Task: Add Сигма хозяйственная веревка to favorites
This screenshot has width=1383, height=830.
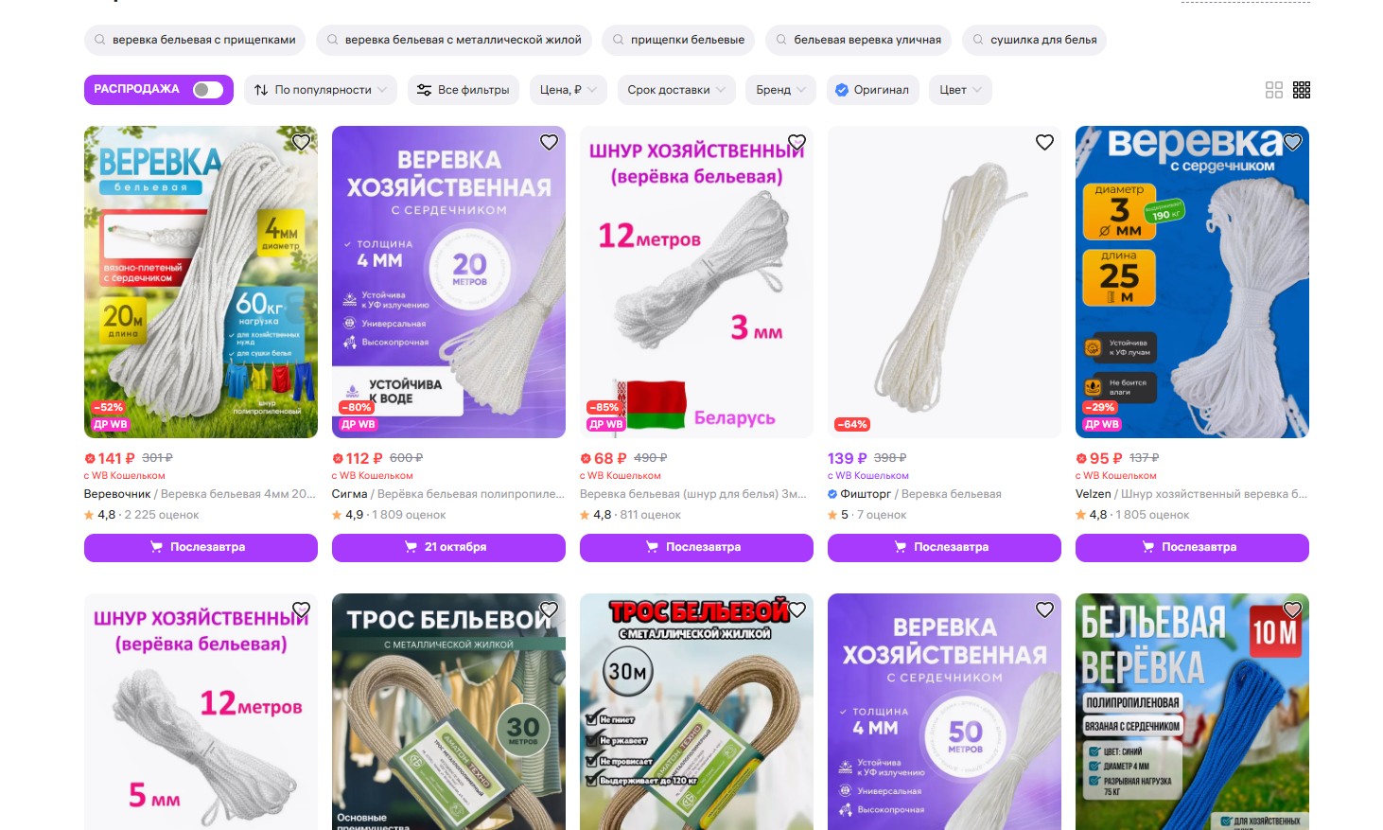Action: (549, 142)
